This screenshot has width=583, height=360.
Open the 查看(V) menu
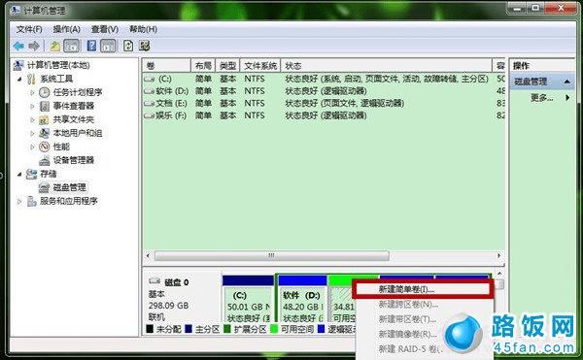coord(105,29)
